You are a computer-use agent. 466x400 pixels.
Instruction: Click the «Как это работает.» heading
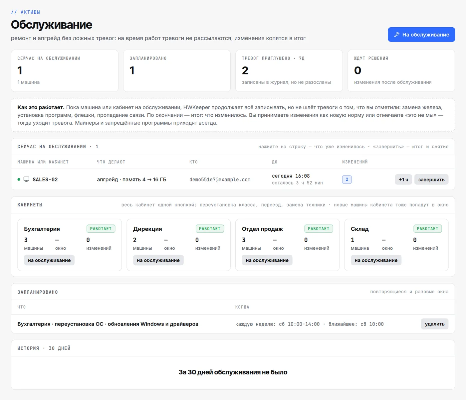coord(41,107)
